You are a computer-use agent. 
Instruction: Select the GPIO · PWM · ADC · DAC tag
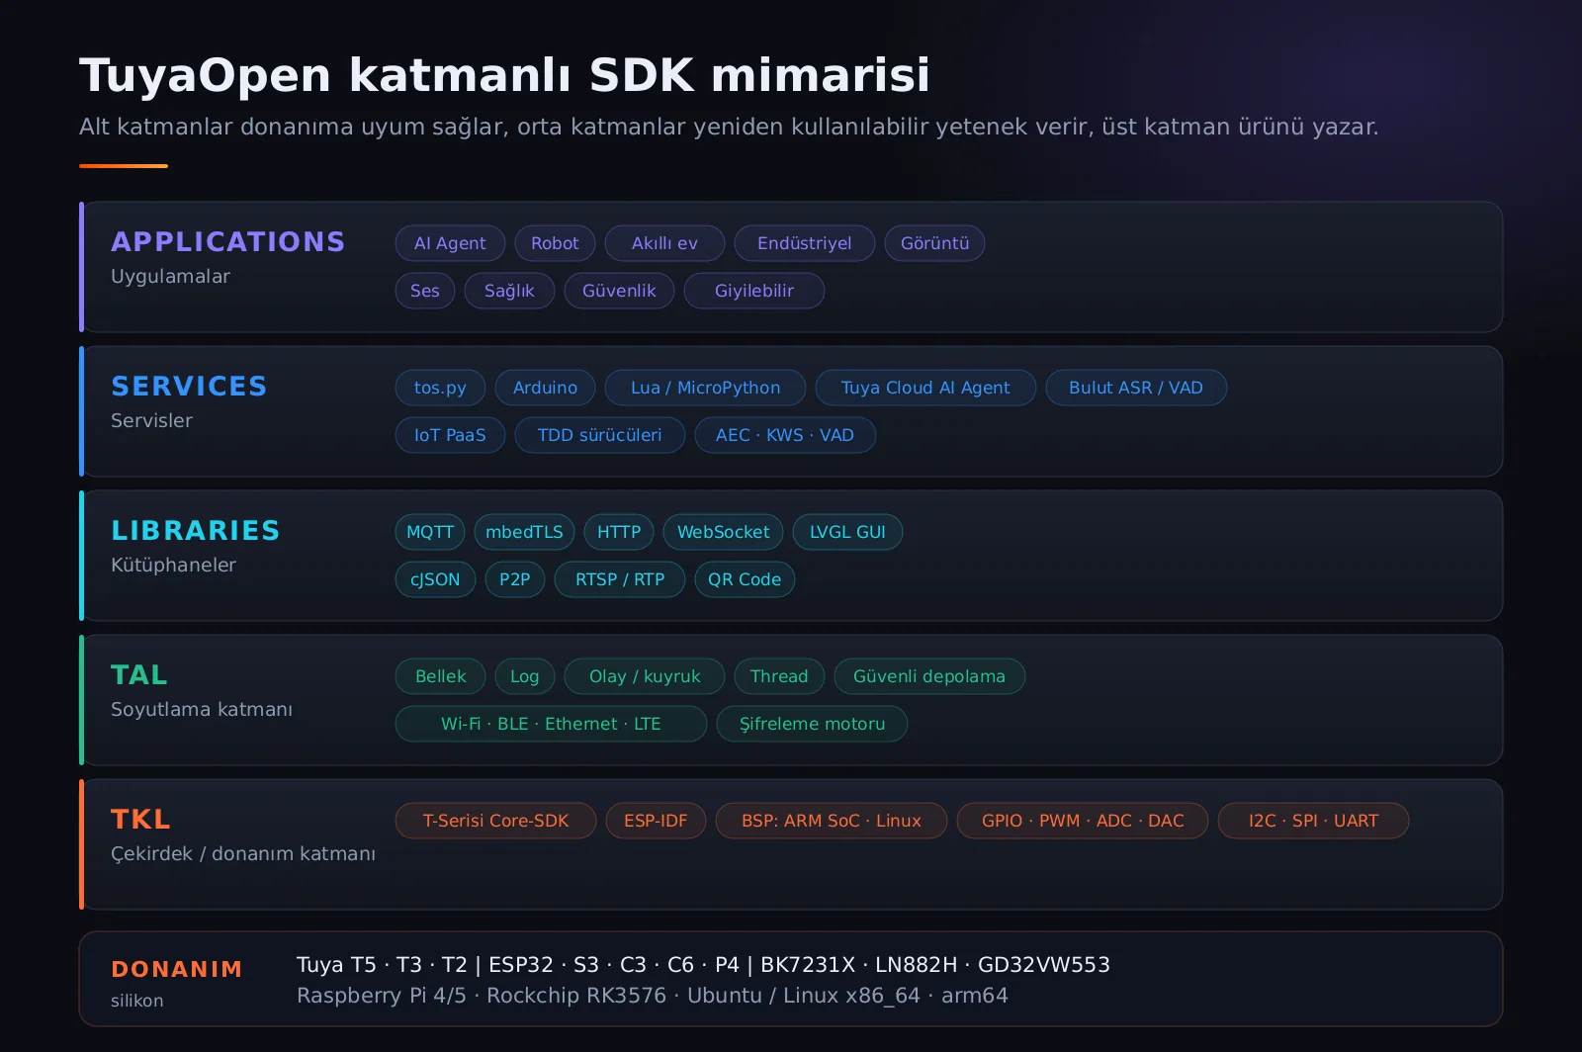[1083, 821]
